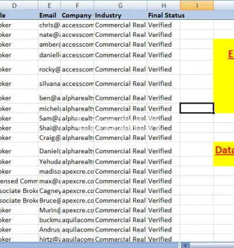
Task: Select the 'Andrus' email cell
Action: (x=49, y=229)
